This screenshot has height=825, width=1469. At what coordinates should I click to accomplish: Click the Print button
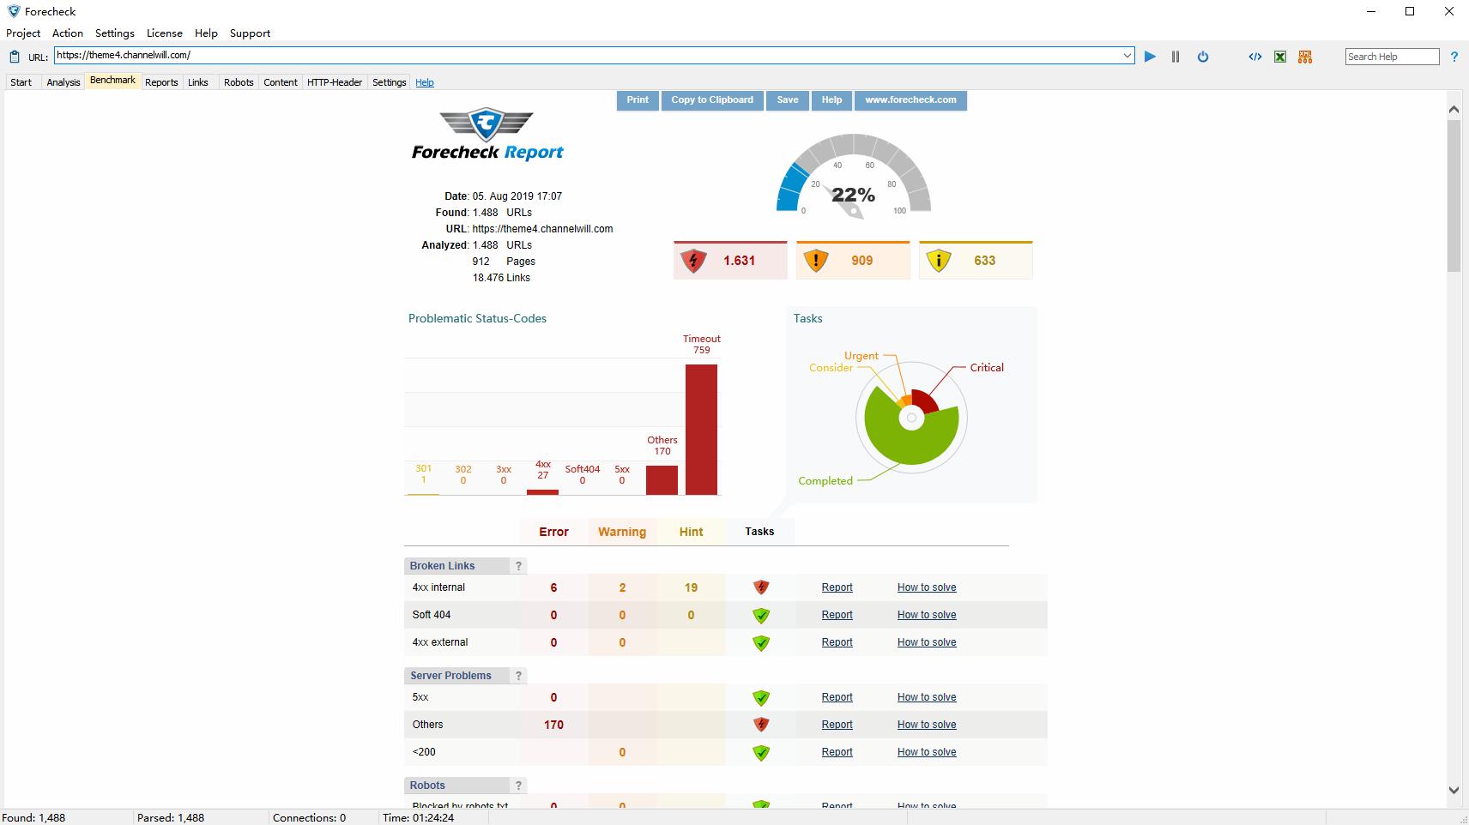pyautogui.click(x=638, y=100)
